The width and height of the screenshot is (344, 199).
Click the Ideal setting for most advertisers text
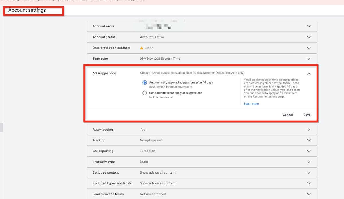pos(171,87)
